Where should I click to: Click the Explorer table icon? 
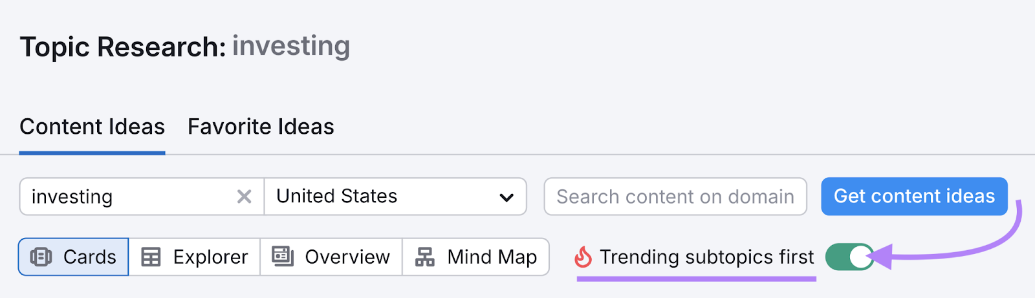pos(151,257)
